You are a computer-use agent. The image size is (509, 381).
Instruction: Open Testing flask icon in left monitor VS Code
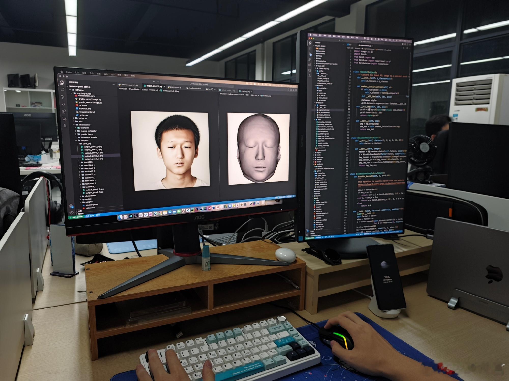[65, 125]
